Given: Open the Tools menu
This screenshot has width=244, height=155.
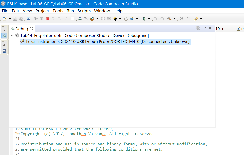Looking at the screenshot, I should tap(58, 11).
